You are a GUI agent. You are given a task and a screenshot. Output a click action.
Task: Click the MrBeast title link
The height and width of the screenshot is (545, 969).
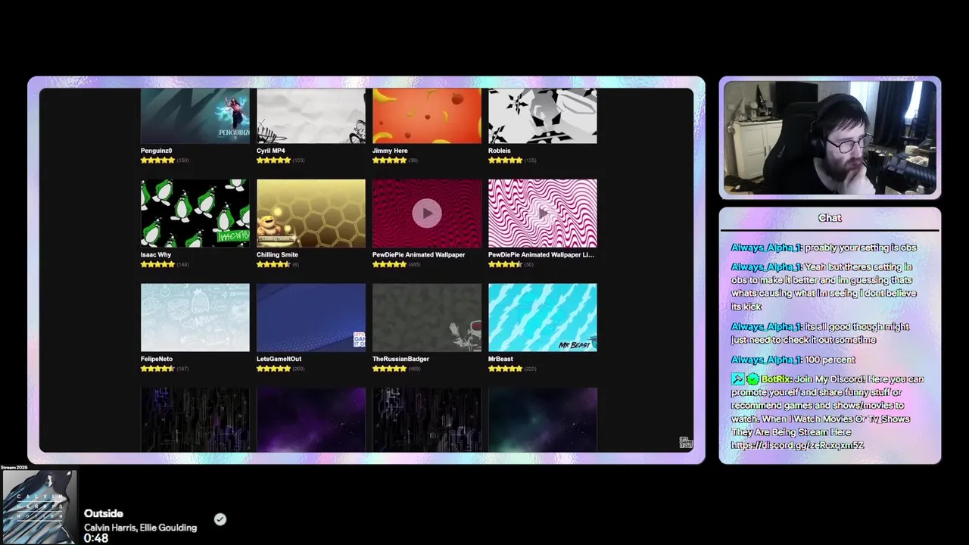(x=500, y=359)
